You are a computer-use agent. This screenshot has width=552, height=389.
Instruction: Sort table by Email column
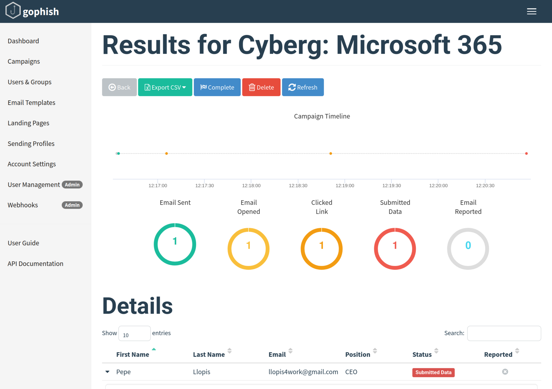click(x=277, y=355)
